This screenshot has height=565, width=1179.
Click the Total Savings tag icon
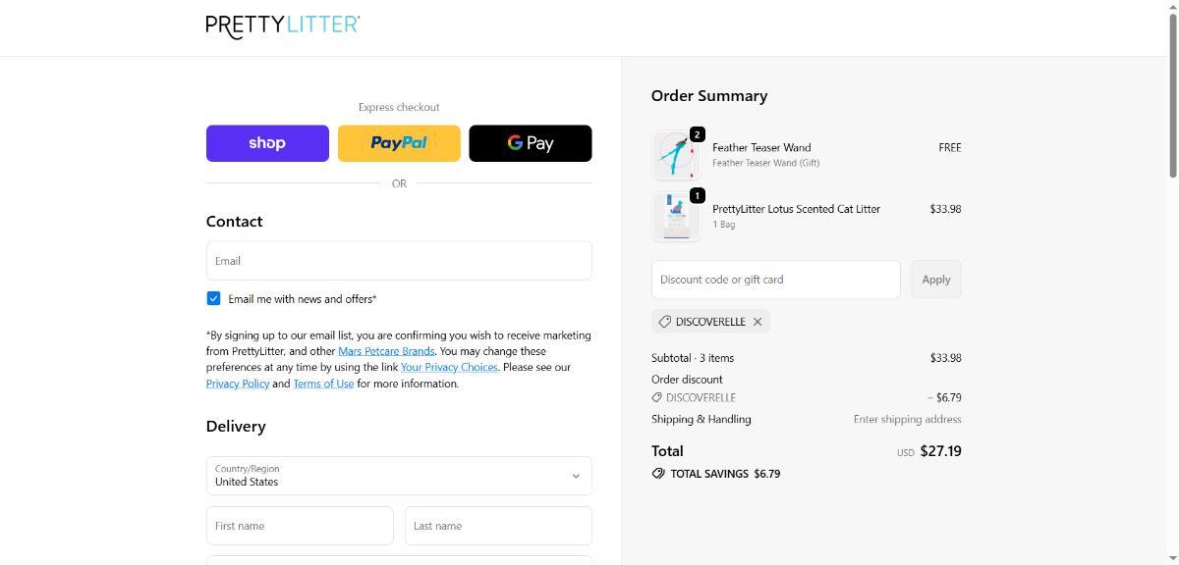(658, 474)
